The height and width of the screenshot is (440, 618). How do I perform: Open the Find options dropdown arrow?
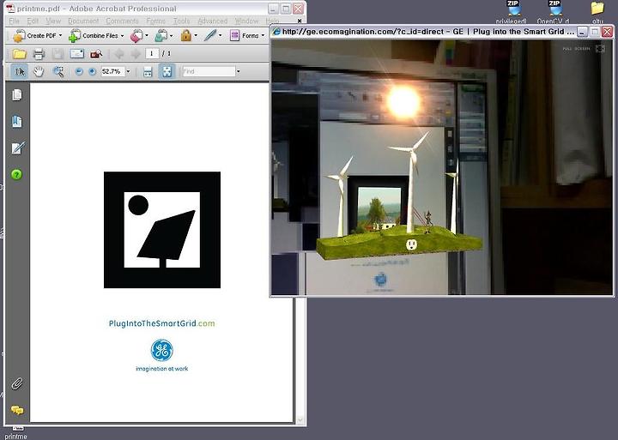[238, 72]
